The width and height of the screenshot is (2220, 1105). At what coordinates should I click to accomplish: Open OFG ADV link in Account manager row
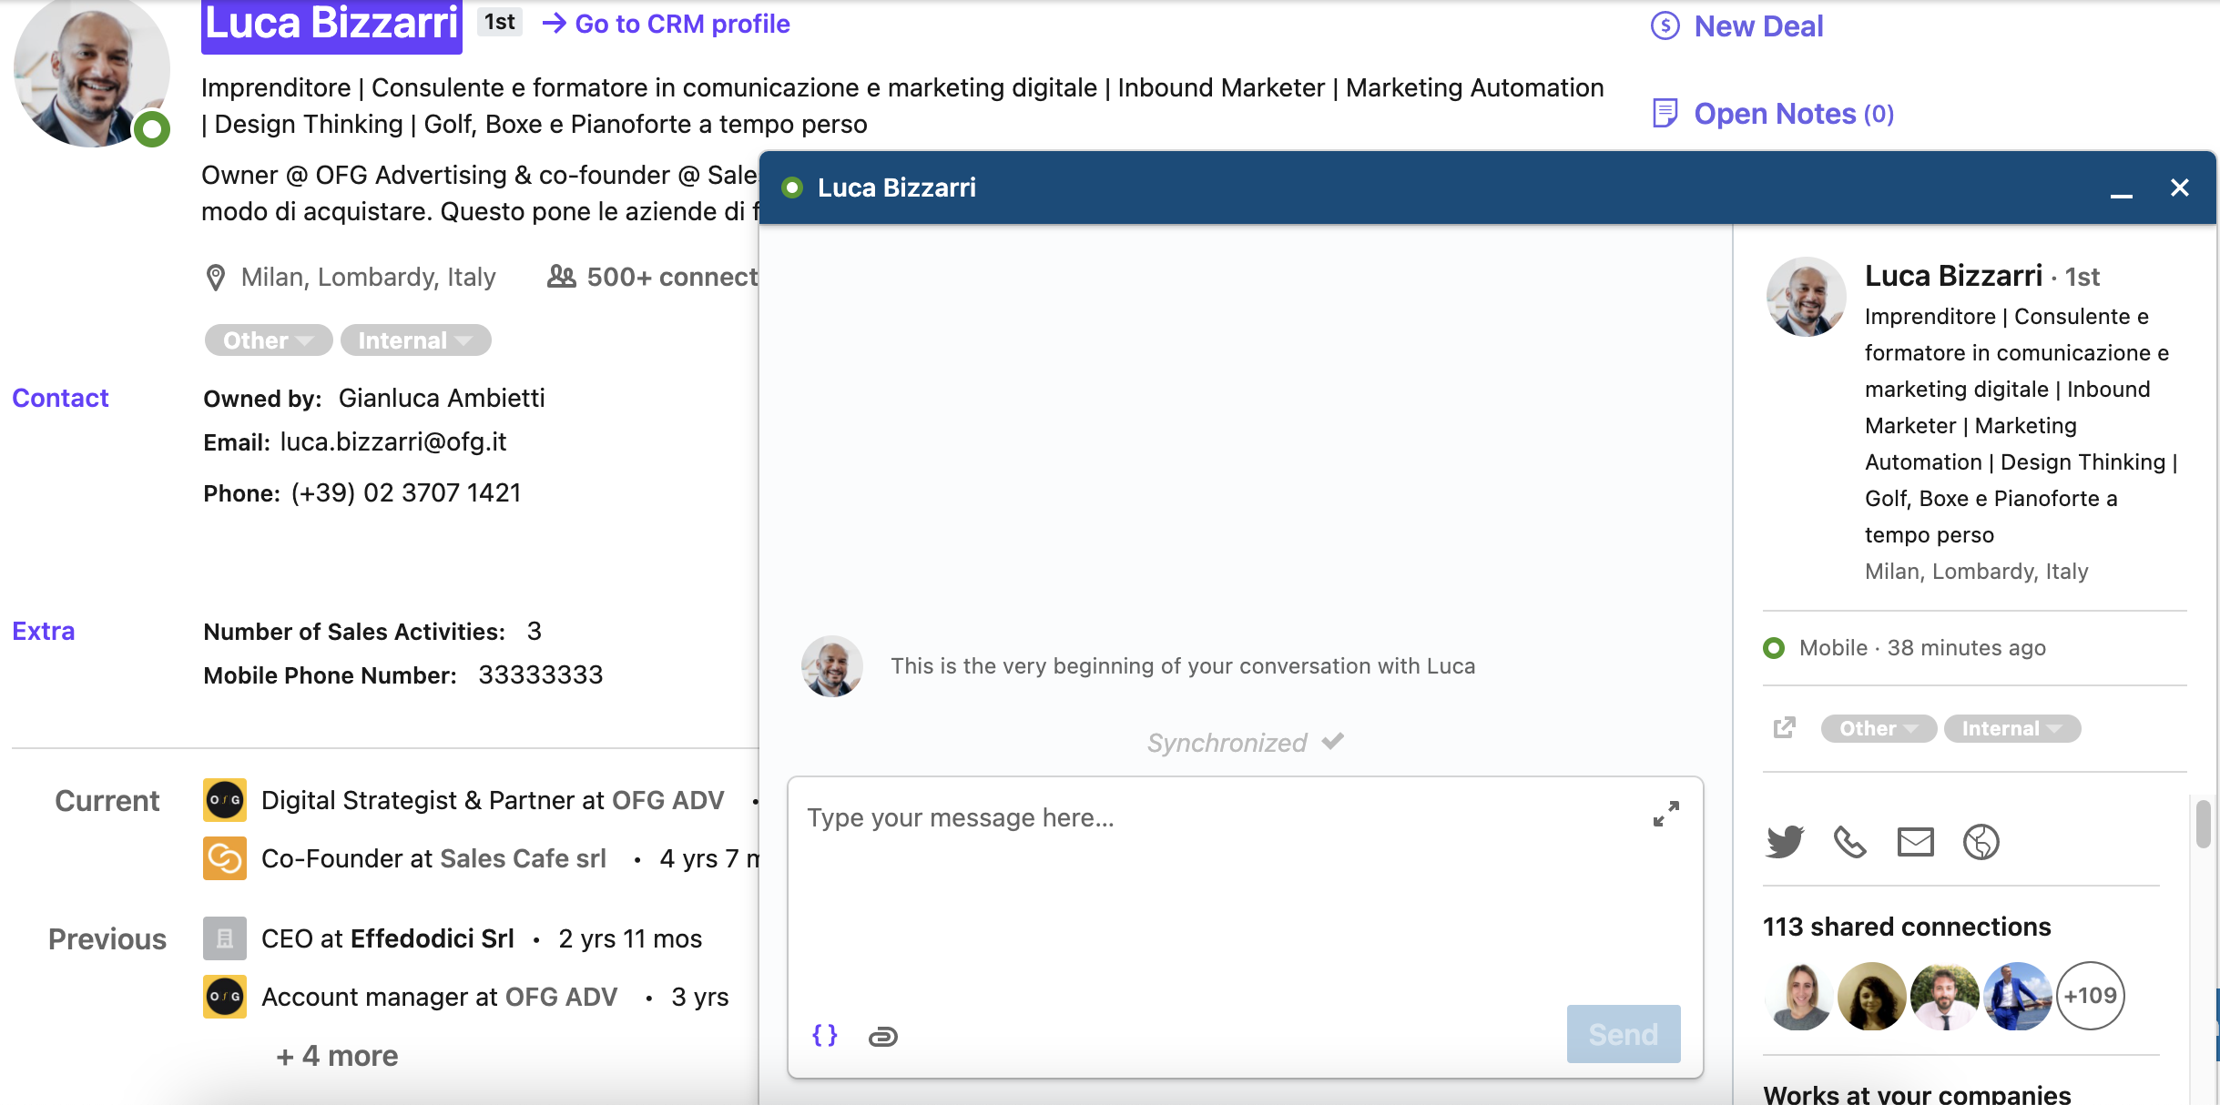561,997
